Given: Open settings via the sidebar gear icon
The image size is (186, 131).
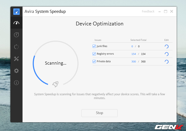Looking at the screenshot, I should coord(17,71).
